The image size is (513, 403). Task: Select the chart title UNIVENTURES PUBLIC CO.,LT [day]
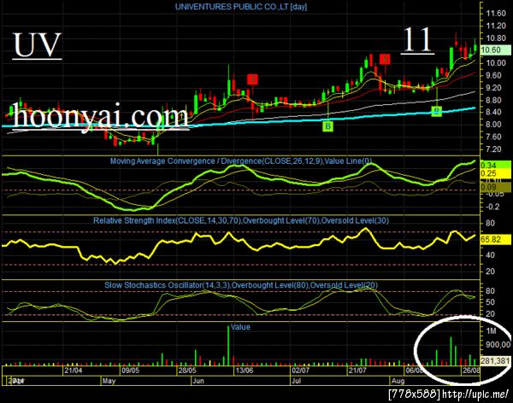tap(241, 7)
